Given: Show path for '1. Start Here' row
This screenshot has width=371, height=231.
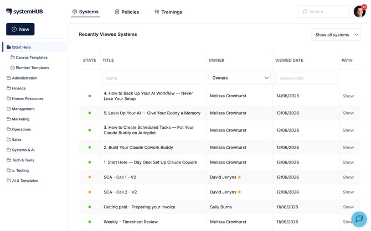Looking at the screenshot, I should [x=348, y=162].
